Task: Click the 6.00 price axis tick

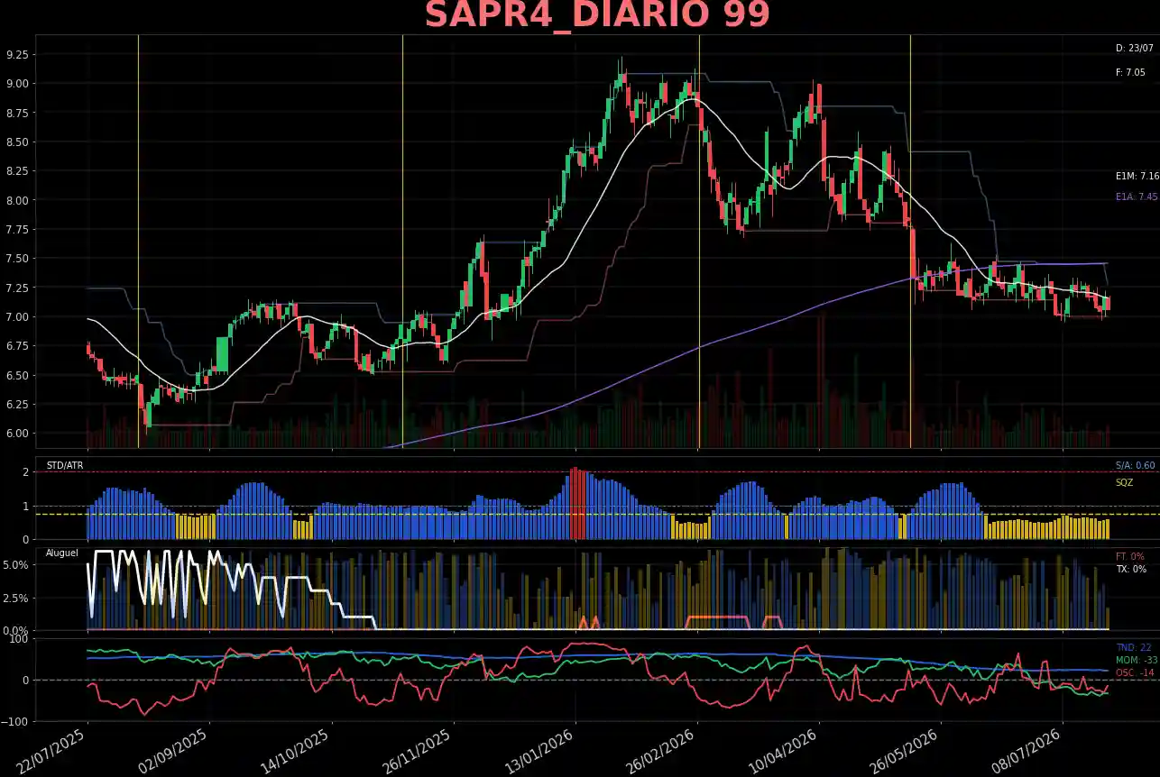Action: click(16, 434)
